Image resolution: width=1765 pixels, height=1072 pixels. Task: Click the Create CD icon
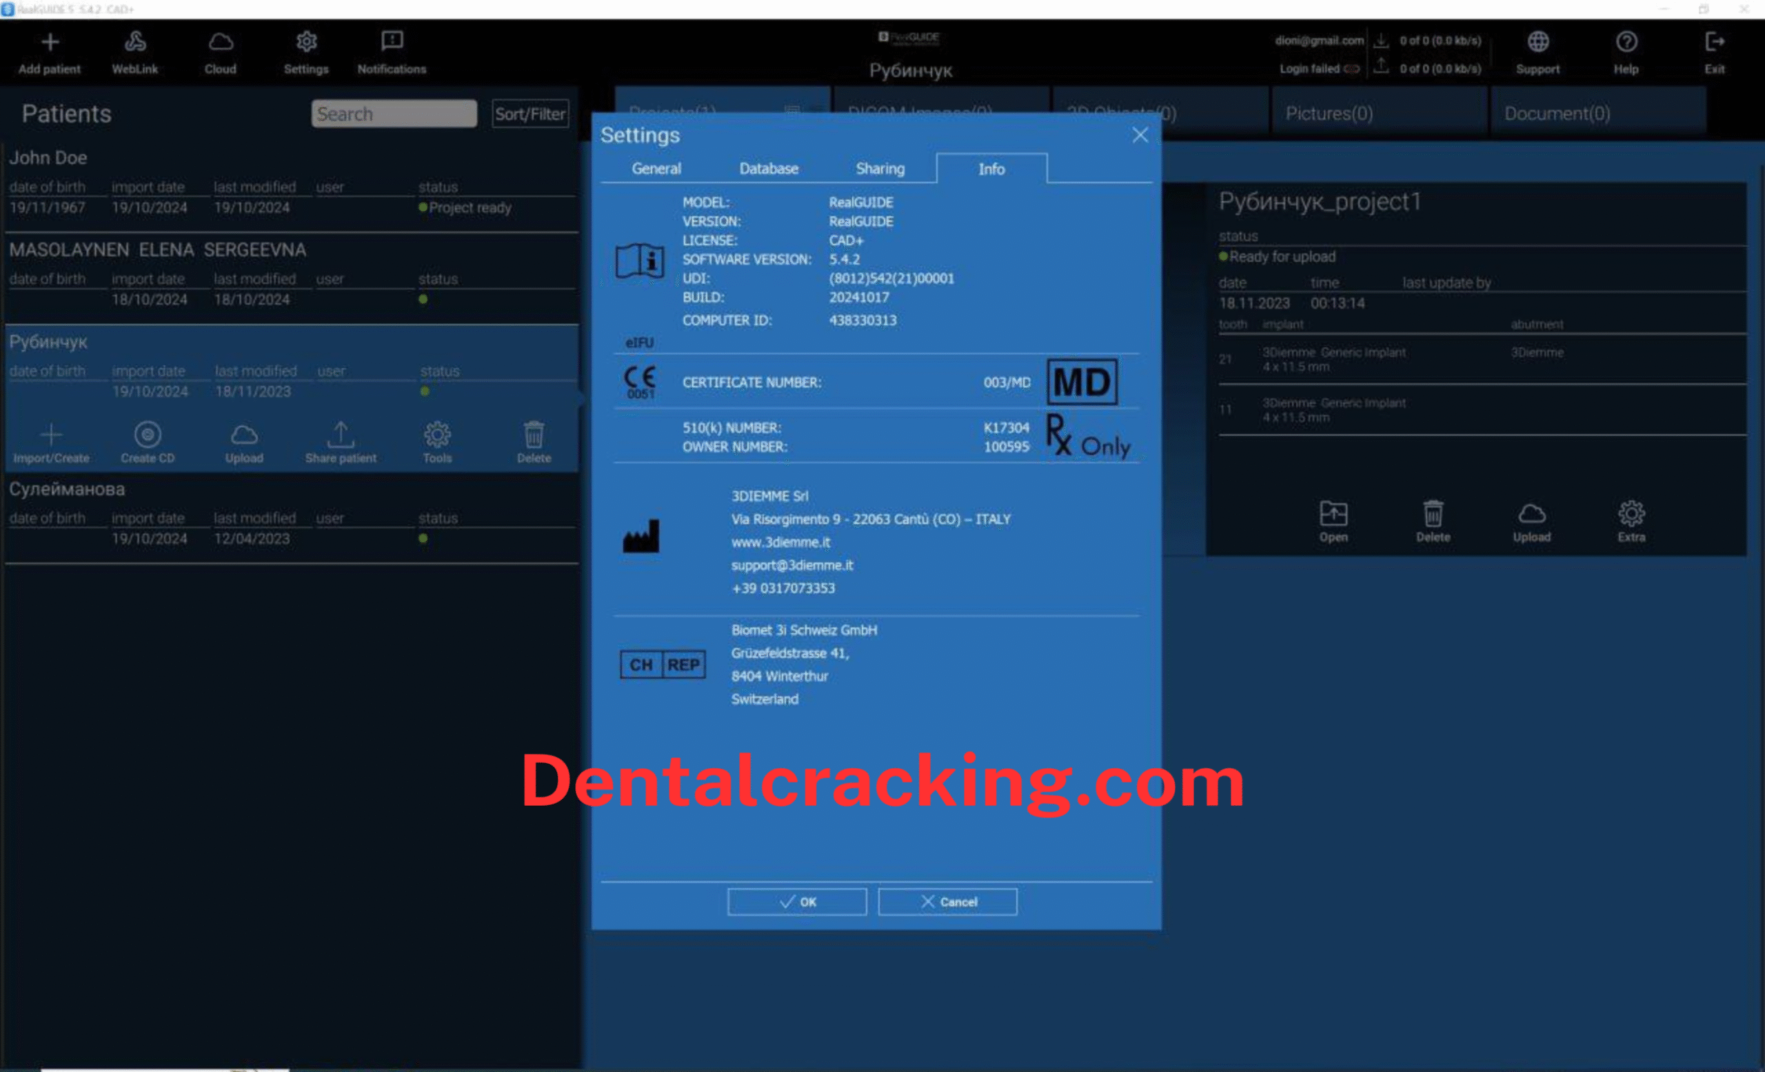click(x=148, y=435)
